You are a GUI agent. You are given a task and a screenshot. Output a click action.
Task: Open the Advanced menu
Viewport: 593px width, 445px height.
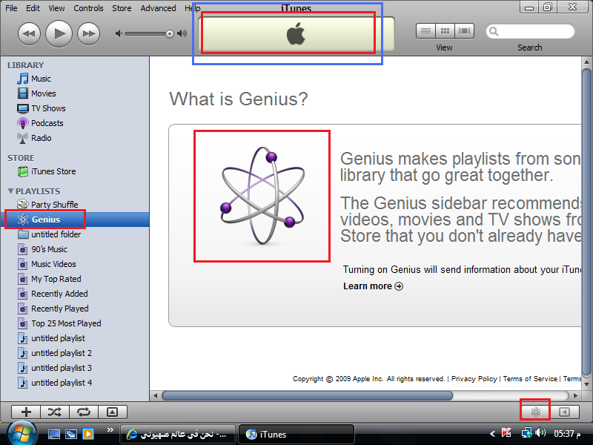point(158,8)
